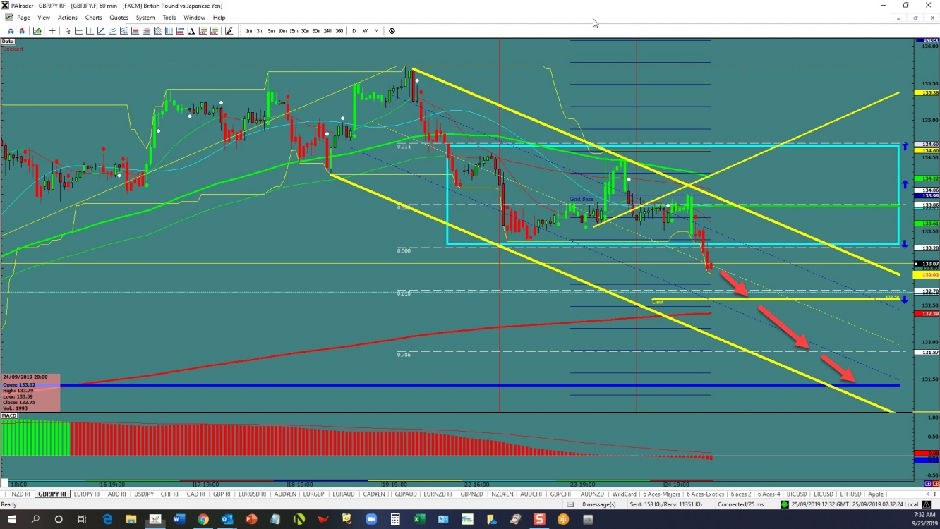Screen dimensions: 940x529
Task: Open Google Chrome from the taskbar
Action: pyautogui.click(x=203, y=519)
